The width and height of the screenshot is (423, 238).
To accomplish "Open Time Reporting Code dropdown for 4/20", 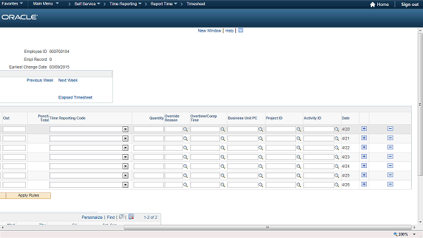I will point(125,130).
